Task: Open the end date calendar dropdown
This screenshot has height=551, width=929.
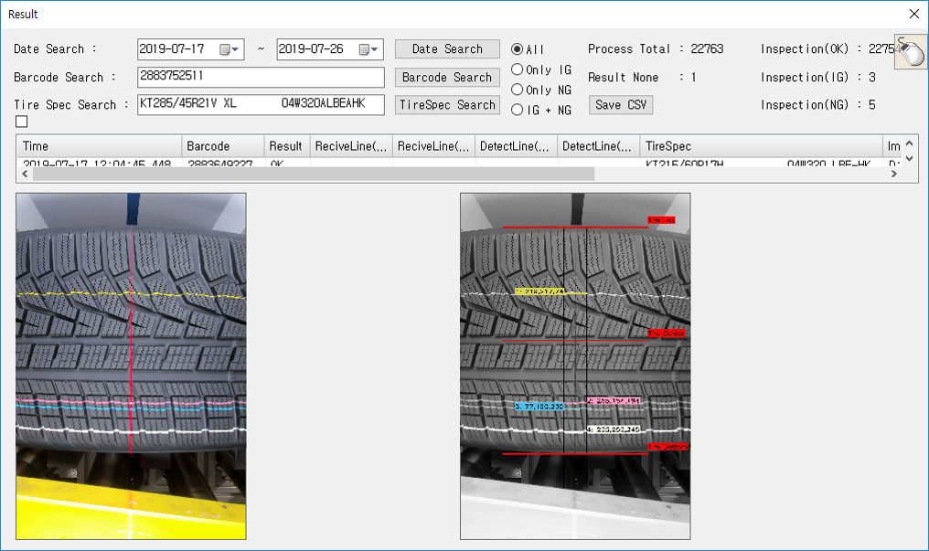Action: click(x=375, y=49)
